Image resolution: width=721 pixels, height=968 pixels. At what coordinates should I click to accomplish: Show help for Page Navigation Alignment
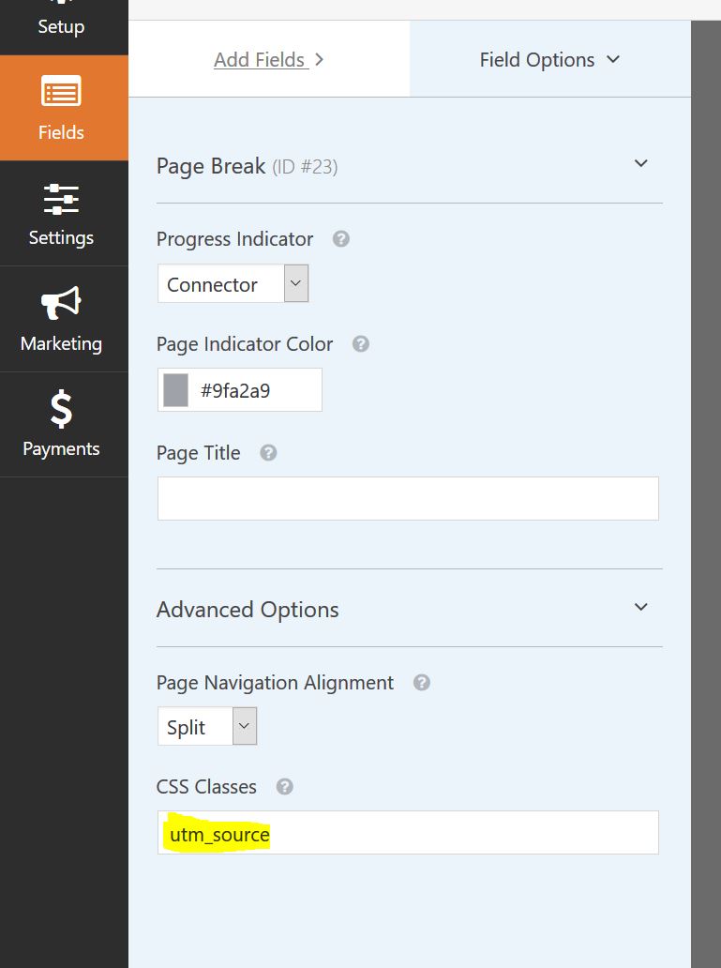pyautogui.click(x=422, y=682)
